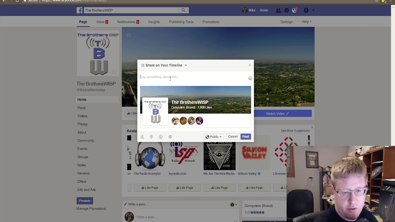
Task: Select Posts in left sidebar
Action: click(81, 108)
